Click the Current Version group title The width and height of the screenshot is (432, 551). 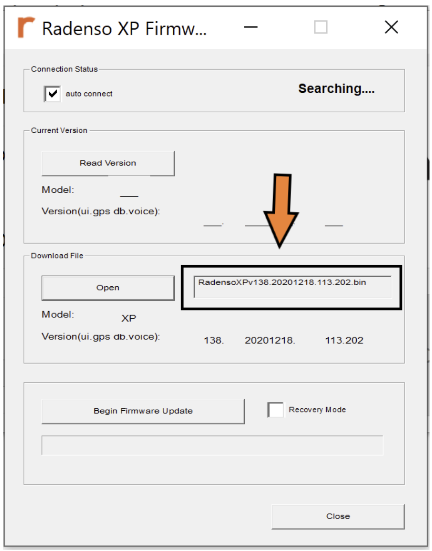[x=59, y=130]
